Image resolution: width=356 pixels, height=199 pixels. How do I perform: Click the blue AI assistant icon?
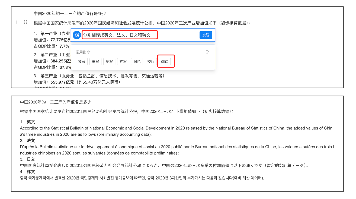pos(77,35)
